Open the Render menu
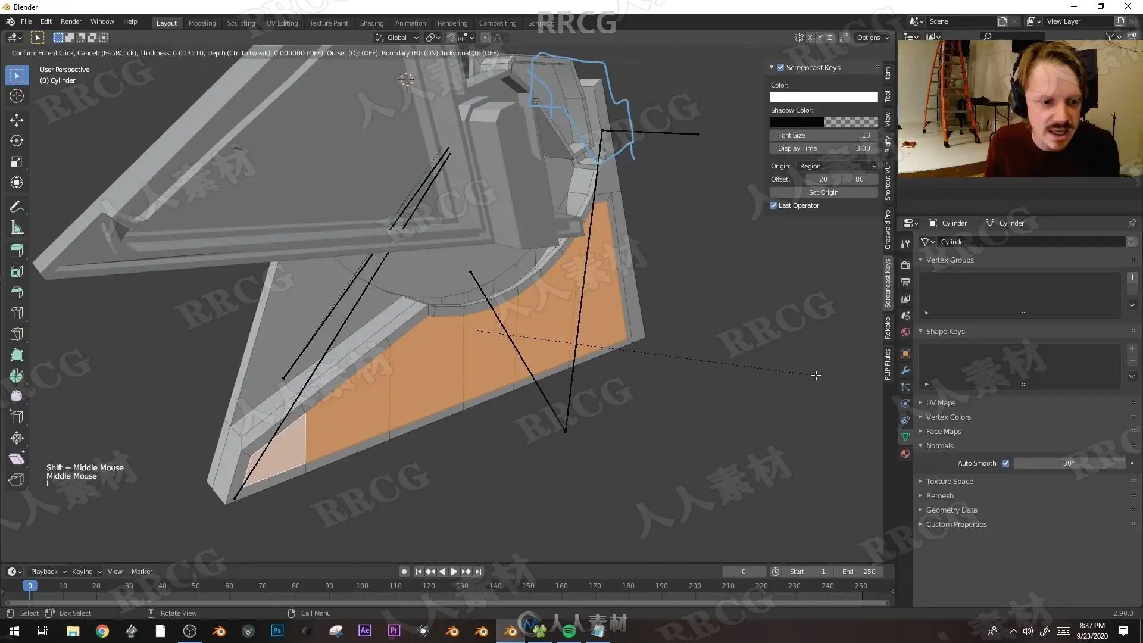The height and width of the screenshot is (643, 1143). [71, 21]
